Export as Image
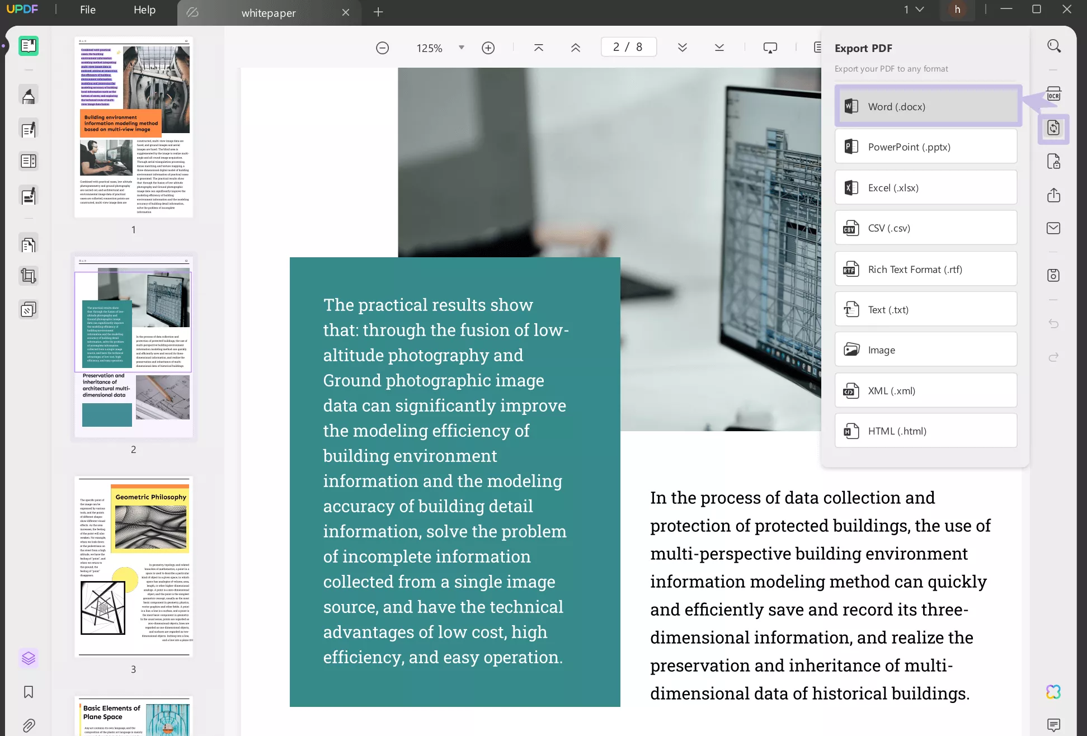The image size is (1087, 736). [x=926, y=350]
